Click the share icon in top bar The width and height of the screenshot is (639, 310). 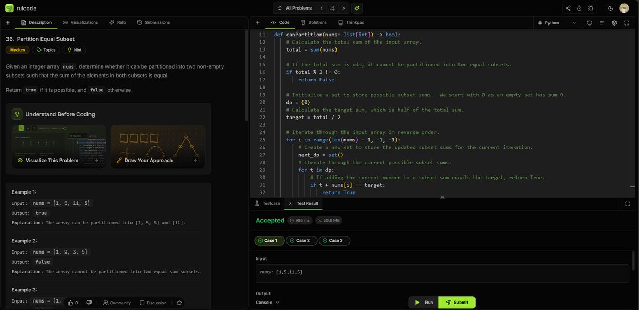(x=568, y=8)
